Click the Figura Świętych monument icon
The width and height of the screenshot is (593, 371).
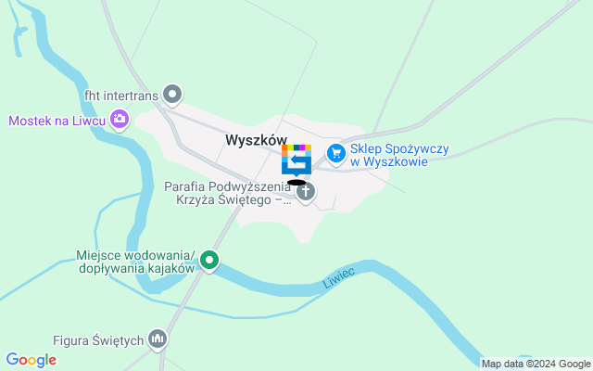[158, 339]
